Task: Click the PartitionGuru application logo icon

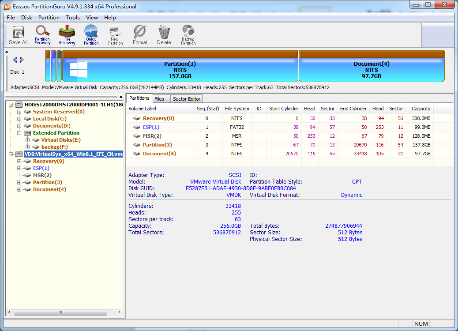Action: [x=7, y=6]
